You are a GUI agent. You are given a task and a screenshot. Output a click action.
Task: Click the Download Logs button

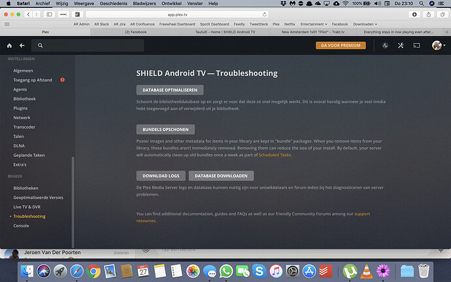tap(161, 176)
